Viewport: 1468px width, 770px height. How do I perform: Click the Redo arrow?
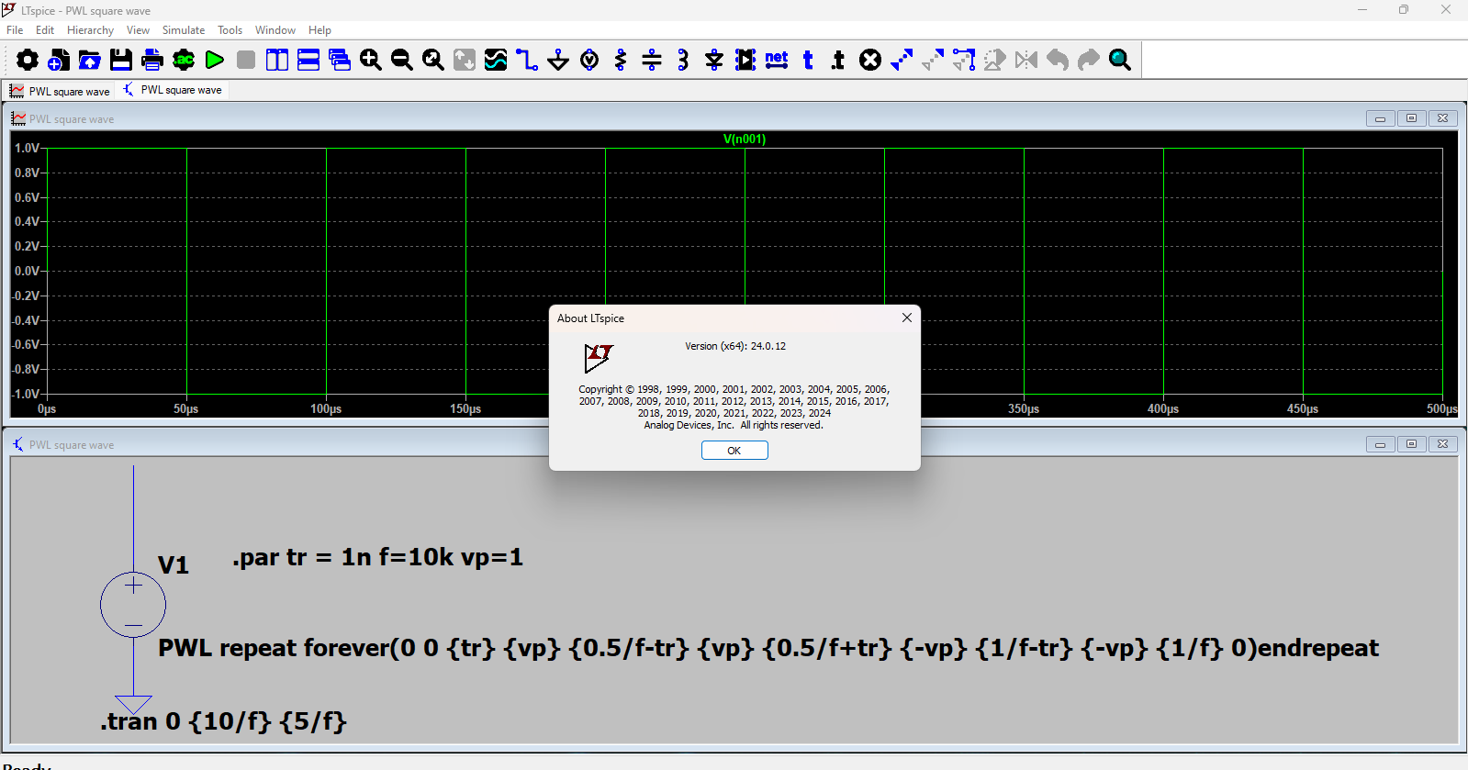click(x=1089, y=60)
